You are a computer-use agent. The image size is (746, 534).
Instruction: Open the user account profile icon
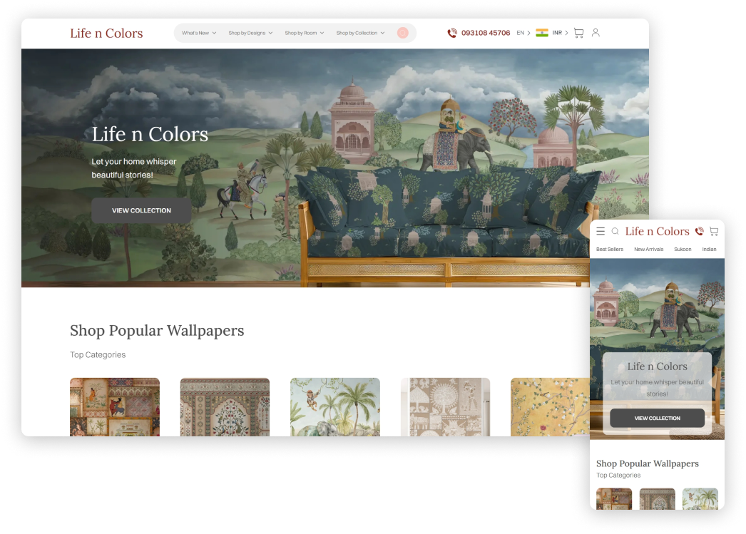[596, 33]
